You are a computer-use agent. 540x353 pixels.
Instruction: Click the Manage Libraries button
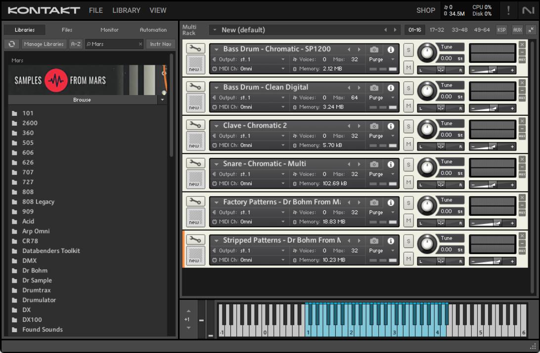pyautogui.click(x=44, y=44)
